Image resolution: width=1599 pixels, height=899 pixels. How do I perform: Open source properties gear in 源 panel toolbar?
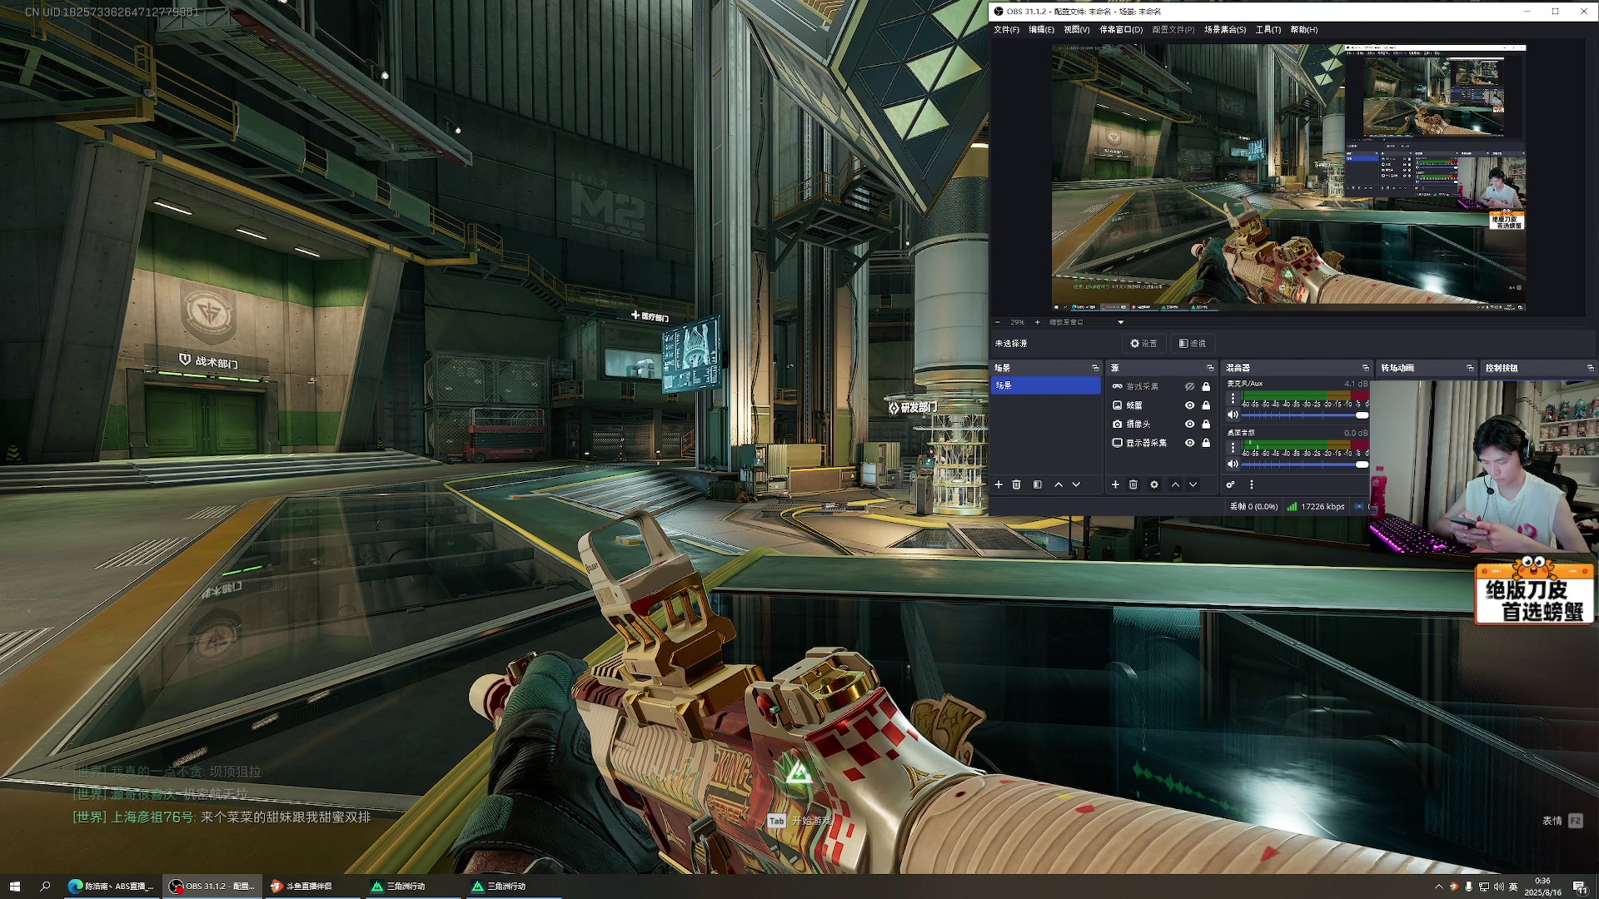click(x=1154, y=484)
